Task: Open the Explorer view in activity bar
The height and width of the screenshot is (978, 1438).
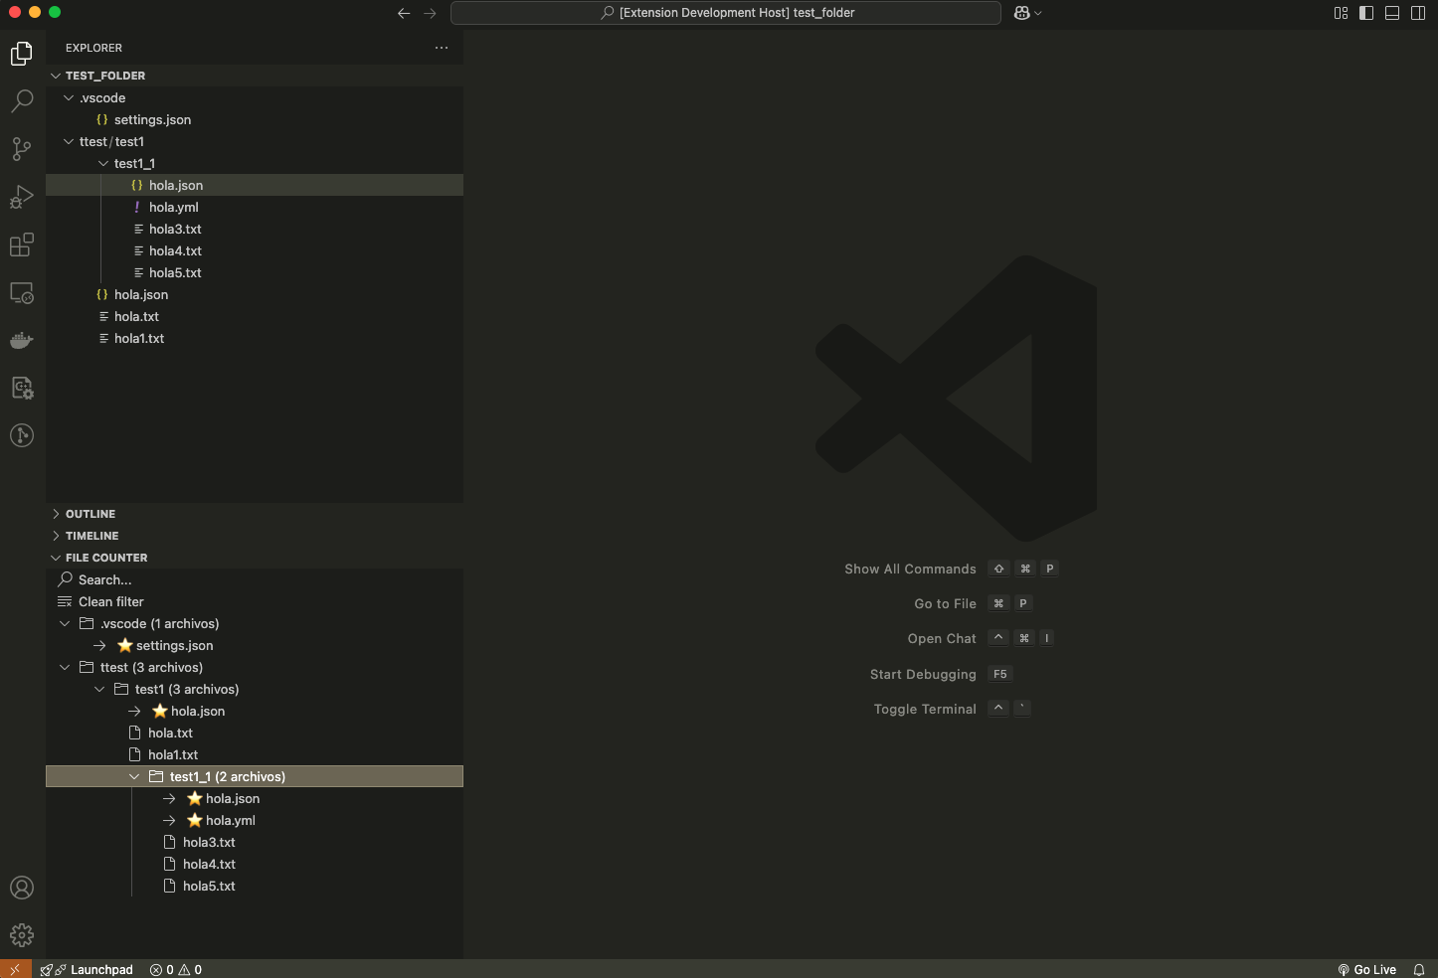Action: 22,53
